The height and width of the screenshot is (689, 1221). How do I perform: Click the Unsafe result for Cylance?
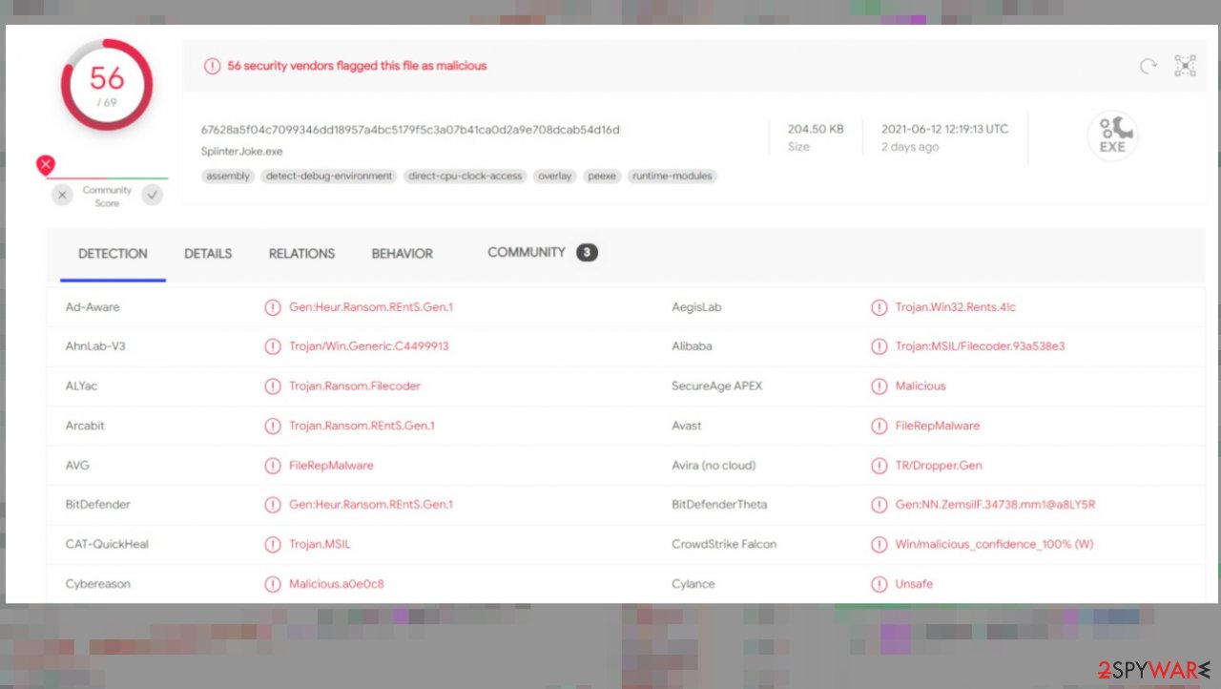click(914, 584)
